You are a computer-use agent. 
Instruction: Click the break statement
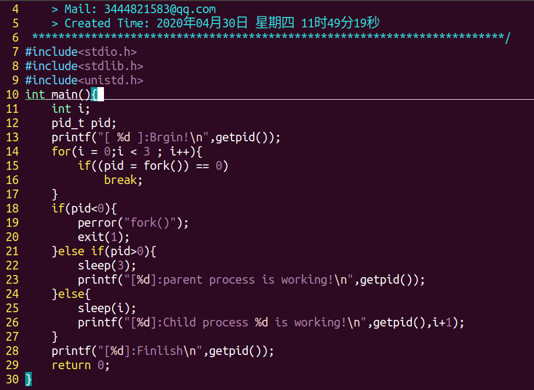tap(123, 180)
